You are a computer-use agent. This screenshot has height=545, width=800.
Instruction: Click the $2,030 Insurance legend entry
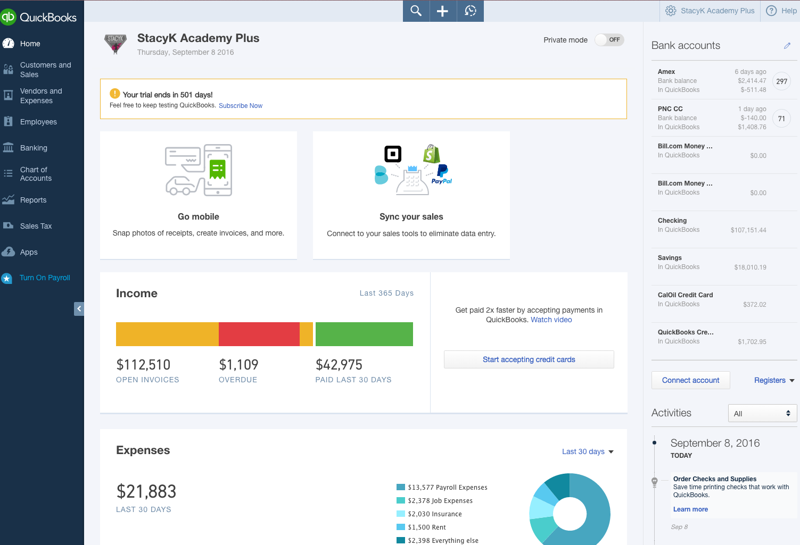pos(429,514)
